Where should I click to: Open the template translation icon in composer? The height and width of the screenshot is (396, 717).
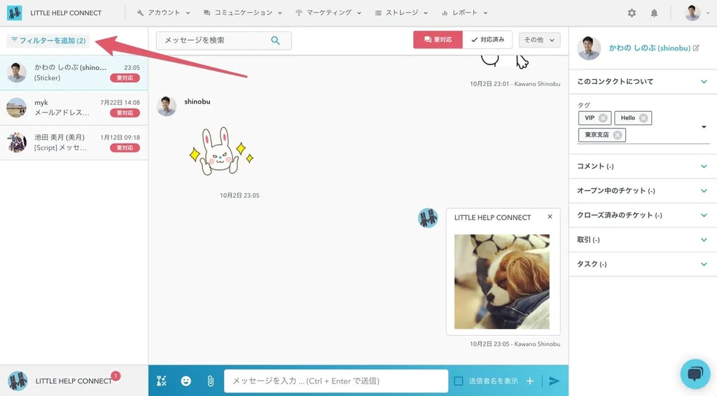click(162, 381)
